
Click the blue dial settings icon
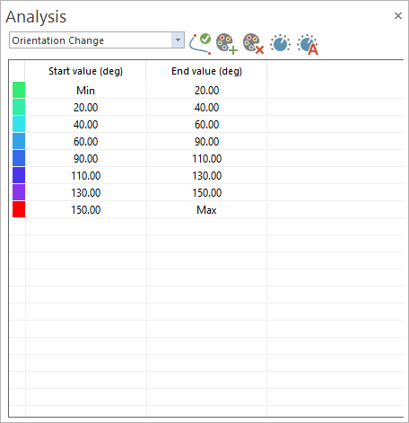click(x=280, y=44)
